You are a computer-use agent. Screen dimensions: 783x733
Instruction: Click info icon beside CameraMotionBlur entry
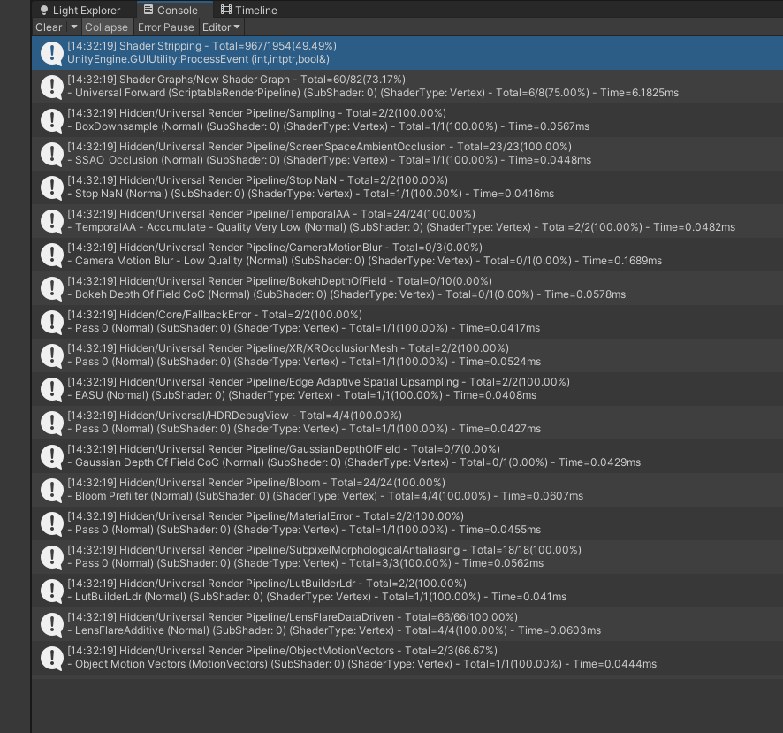[x=52, y=255]
